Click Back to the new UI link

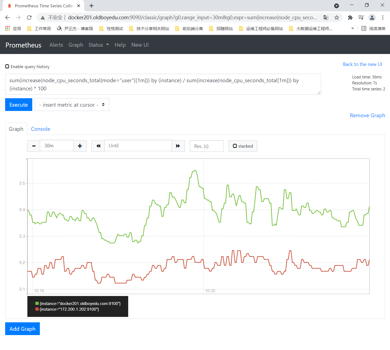(x=362, y=64)
